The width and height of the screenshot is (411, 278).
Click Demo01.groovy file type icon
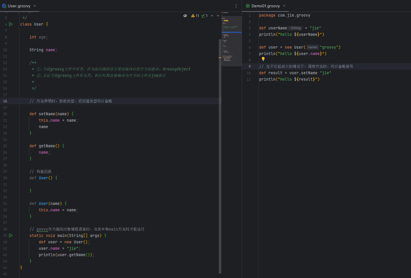click(x=248, y=6)
